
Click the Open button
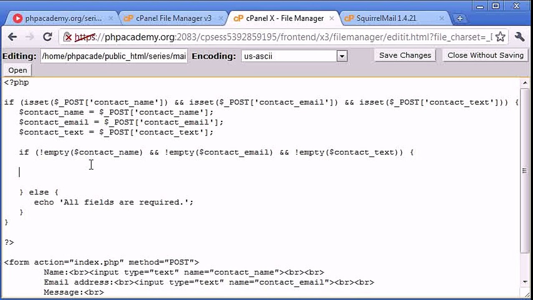pos(18,70)
